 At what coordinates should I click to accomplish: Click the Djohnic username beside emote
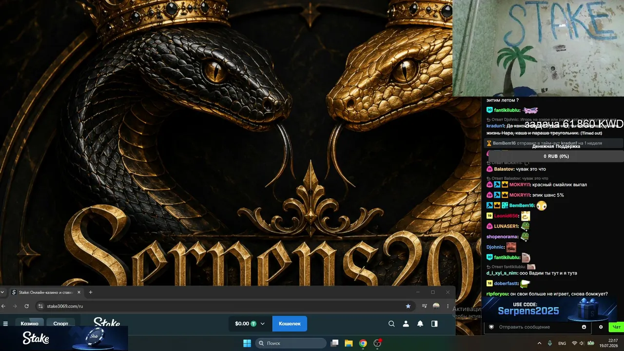[x=495, y=247]
